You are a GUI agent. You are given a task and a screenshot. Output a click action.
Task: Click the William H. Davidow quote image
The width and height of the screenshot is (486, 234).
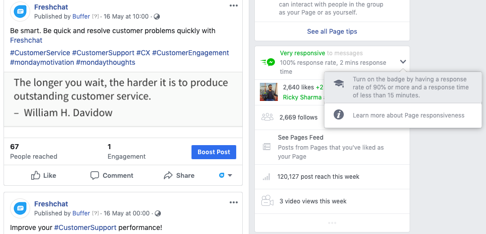coord(123,99)
